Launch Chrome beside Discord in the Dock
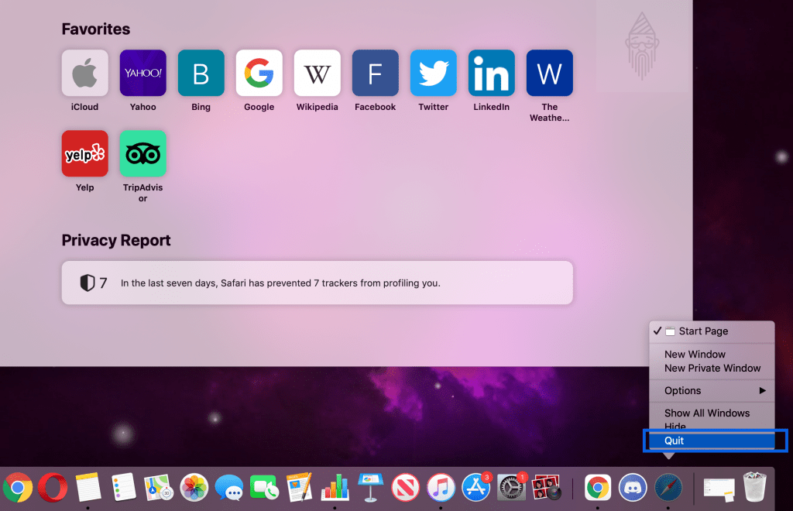Image resolution: width=793 pixels, height=511 pixels. [598, 488]
